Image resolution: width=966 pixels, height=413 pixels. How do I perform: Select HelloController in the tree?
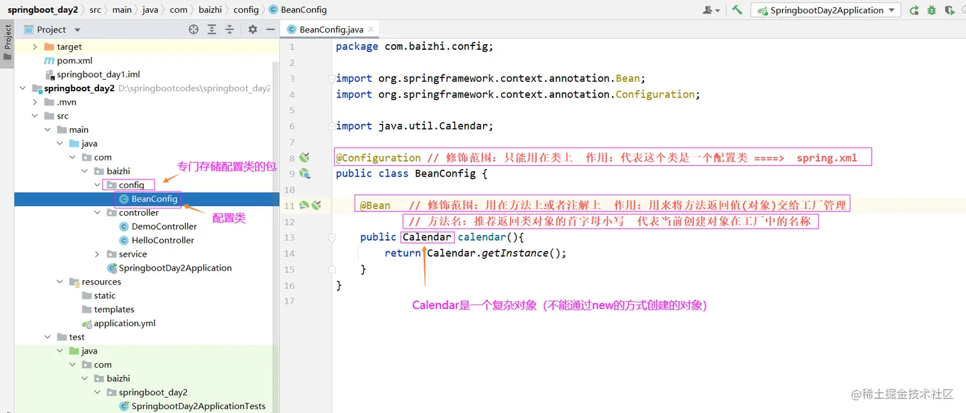[x=163, y=240]
